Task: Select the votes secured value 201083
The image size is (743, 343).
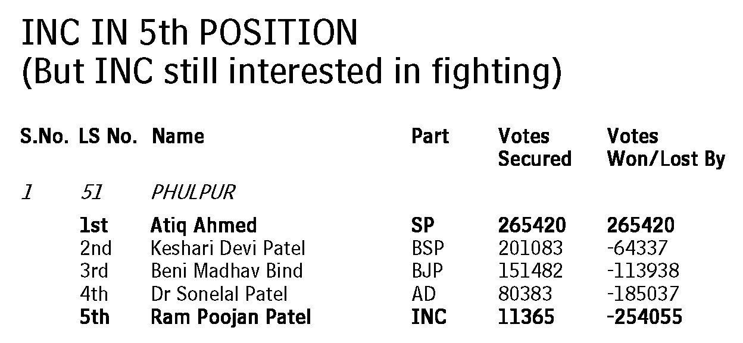Action: [x=530, y=248]
